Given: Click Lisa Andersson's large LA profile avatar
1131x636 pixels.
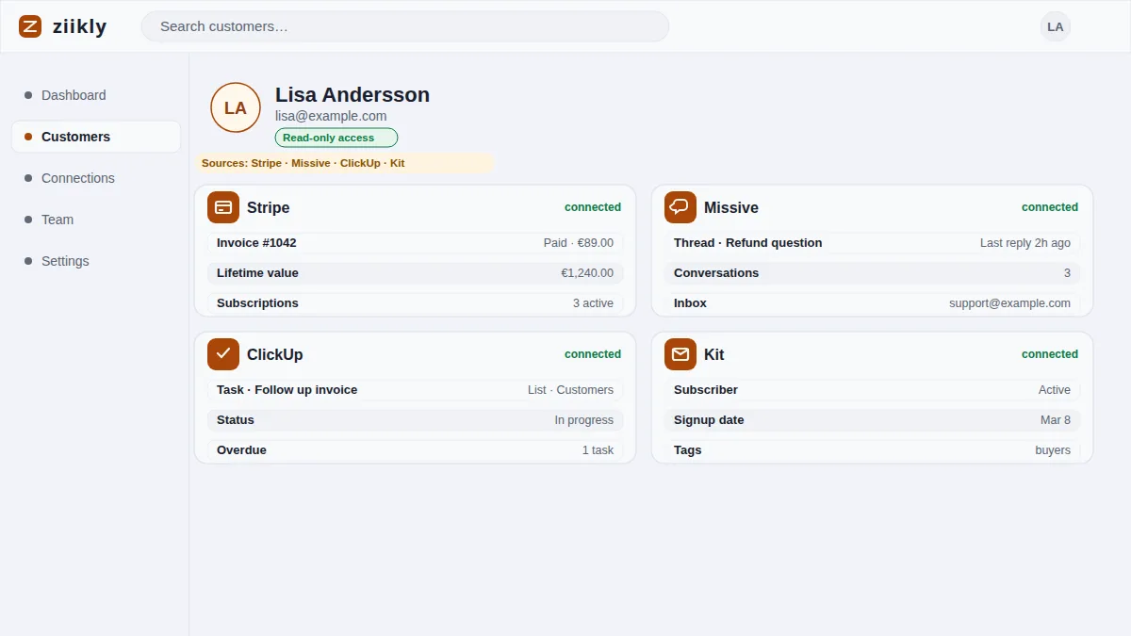Looking at the screenshot, I should (x=236, y=107).
